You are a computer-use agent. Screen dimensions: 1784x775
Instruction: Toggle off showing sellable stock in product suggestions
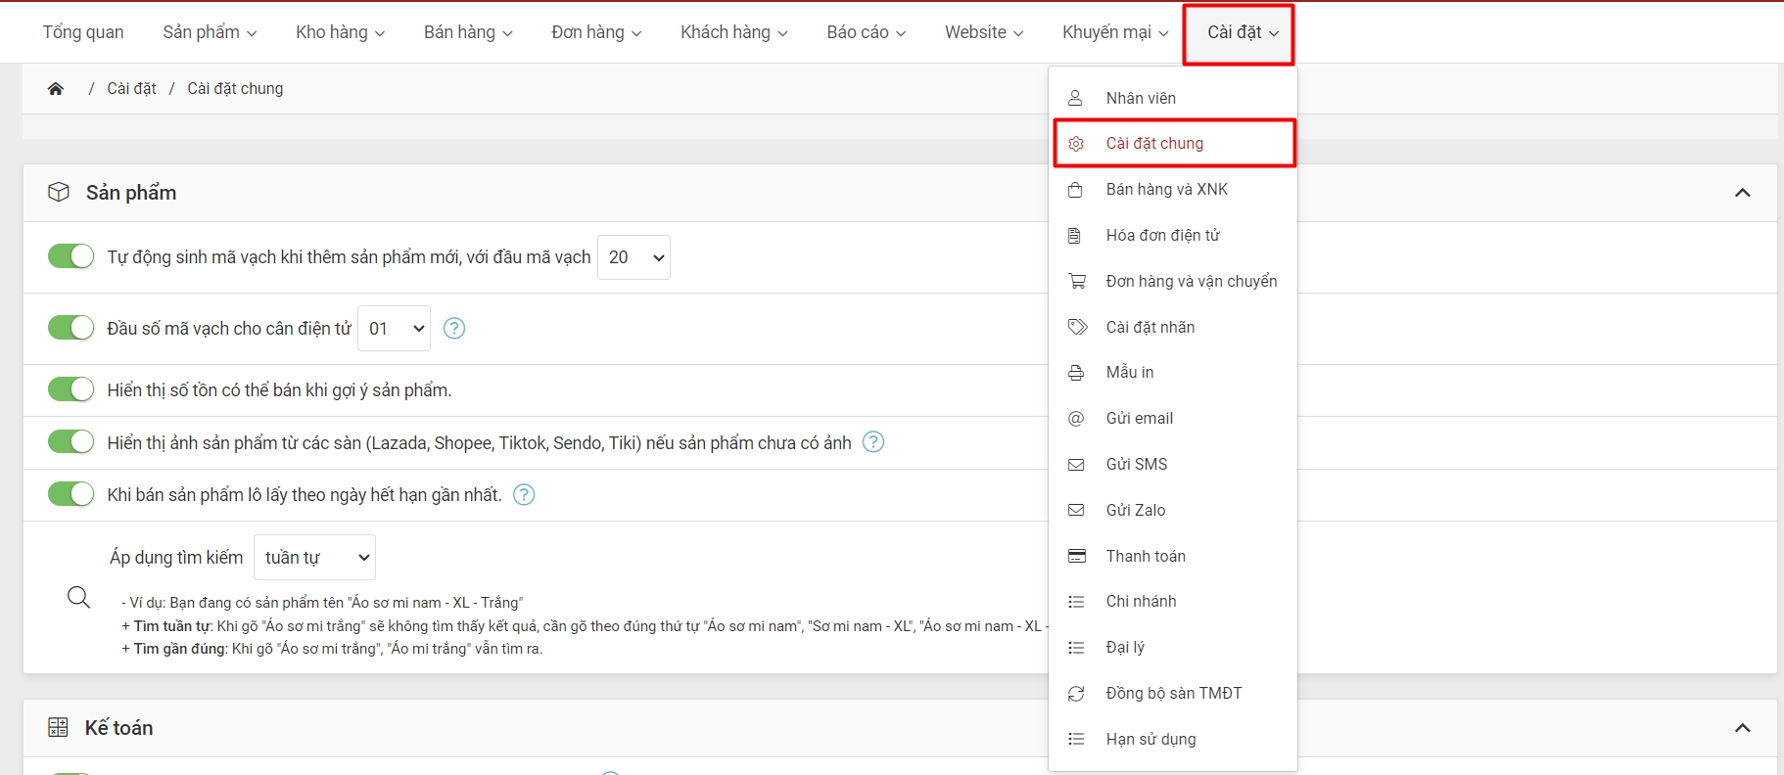70,389
